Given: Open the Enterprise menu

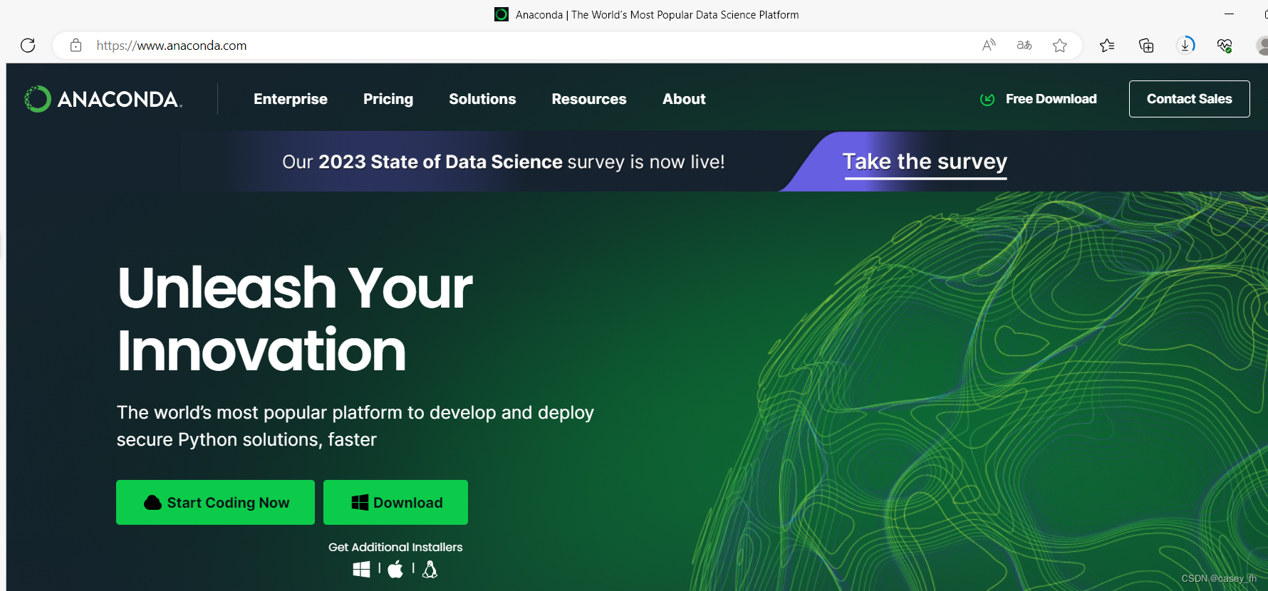Looking at the screenshot, I should 291,99.
